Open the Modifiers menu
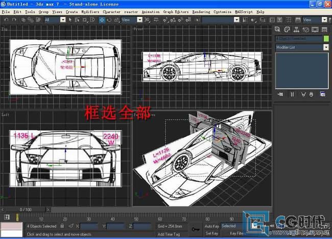The image size is (332, 239). [90, 11]
